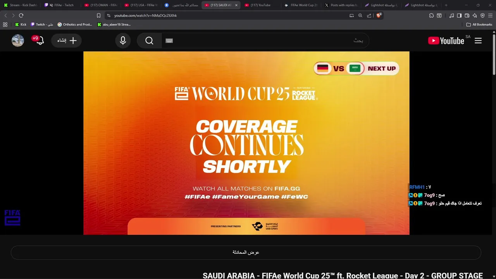Open a new browser tab
The width and height of the screenshot is (496, 279).
coord(446,5)
